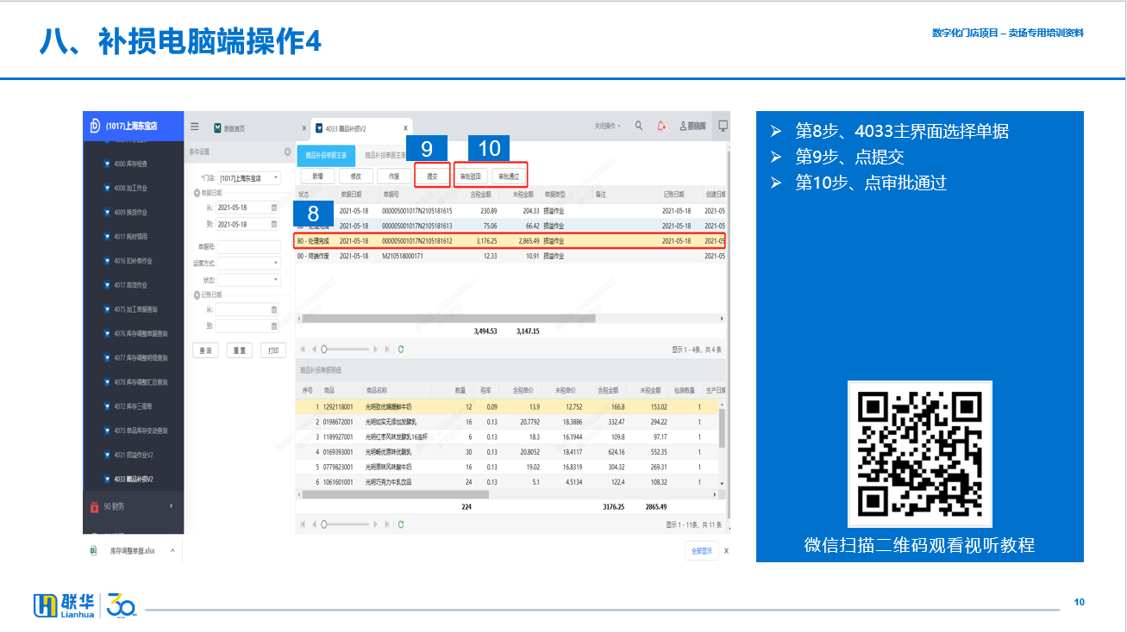Click icon beside 4008 加工作业

coord(107,188)
